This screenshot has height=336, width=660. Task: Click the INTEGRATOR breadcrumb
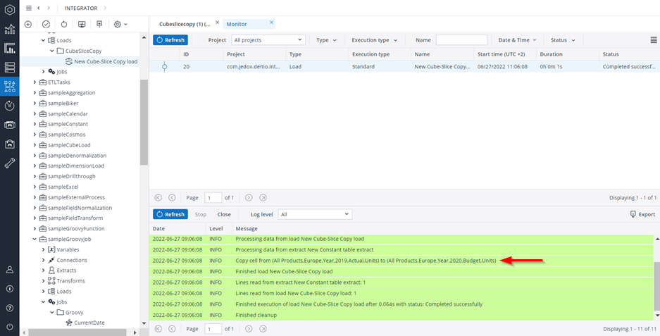[81, 8]
